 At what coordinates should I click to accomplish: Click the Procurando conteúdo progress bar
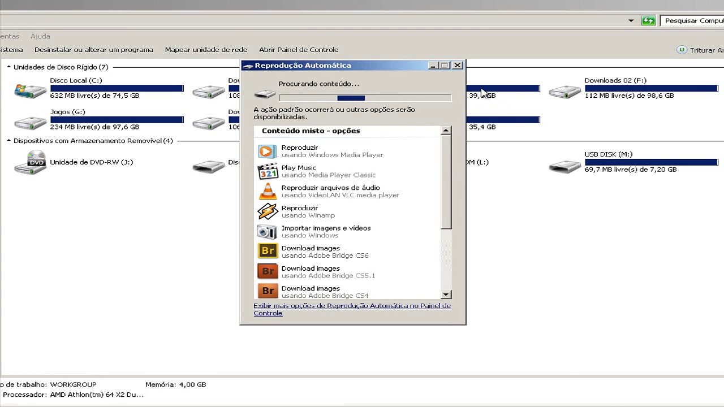[365, 98]
